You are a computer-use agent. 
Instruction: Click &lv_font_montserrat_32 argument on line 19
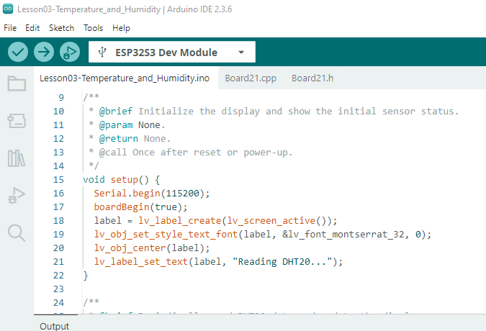343,234
